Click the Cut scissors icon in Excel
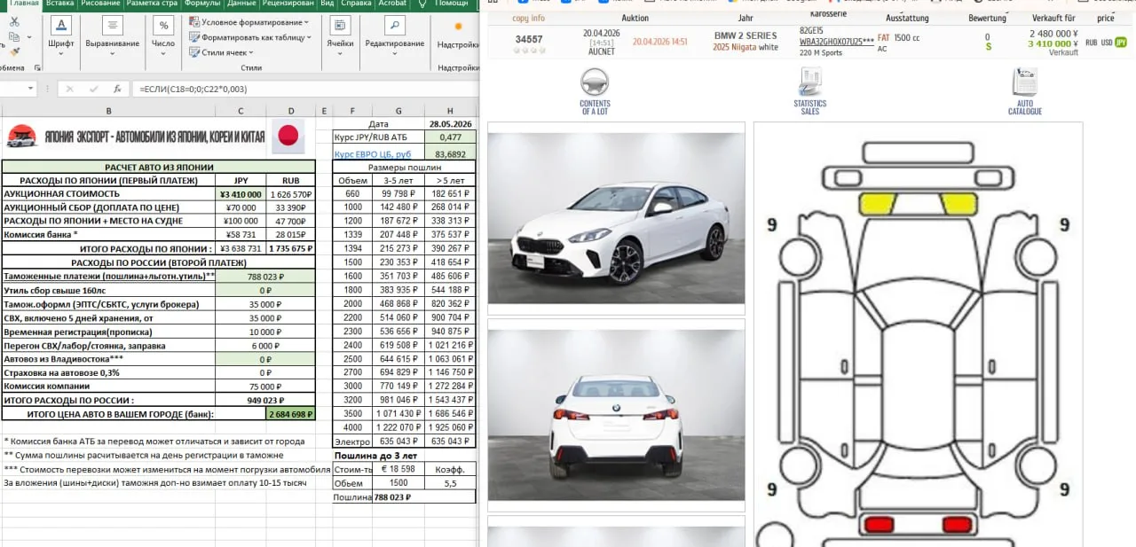Viewport: 1136px width, 547px height. tap(14, 21)
